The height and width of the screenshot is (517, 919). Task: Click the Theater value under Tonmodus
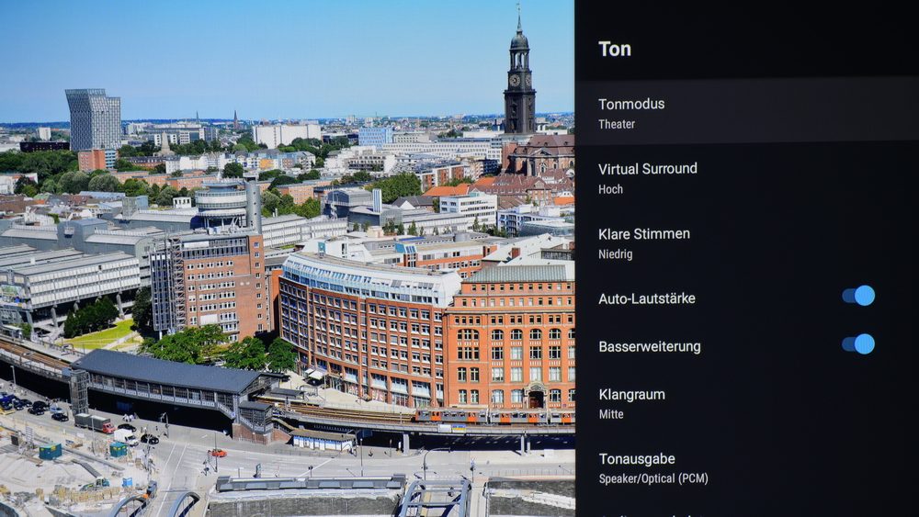[x=617, y=124]
